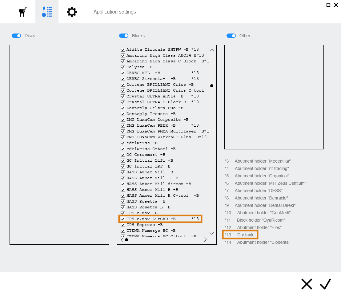Viewport: 341px width, 296px height.
Task: Click the blocks list scroll-left arrow
Action: 122,240
